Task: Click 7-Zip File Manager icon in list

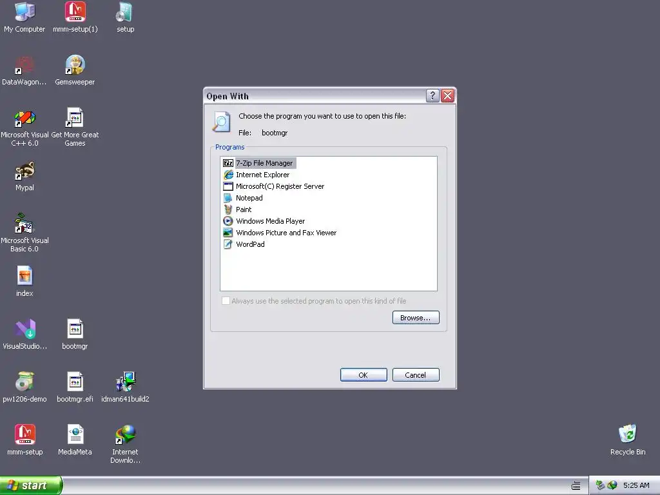Action: pos(228,163)
